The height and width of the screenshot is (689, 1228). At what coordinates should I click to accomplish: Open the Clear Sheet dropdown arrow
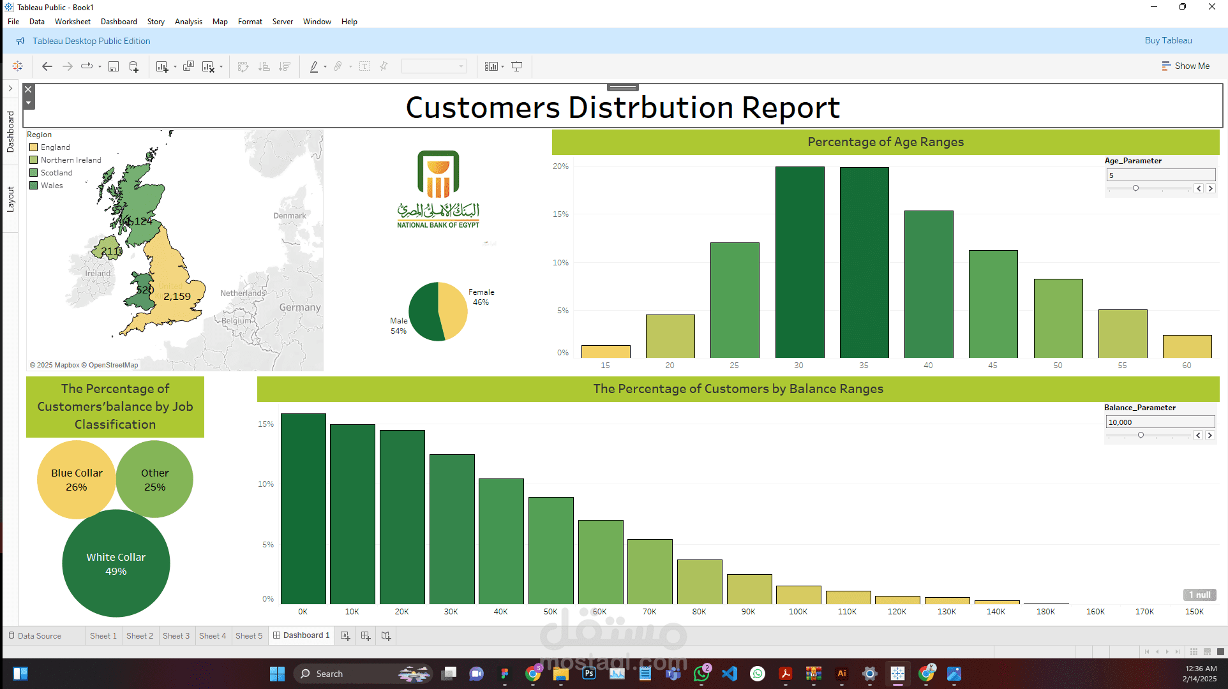tap(221, 66)
